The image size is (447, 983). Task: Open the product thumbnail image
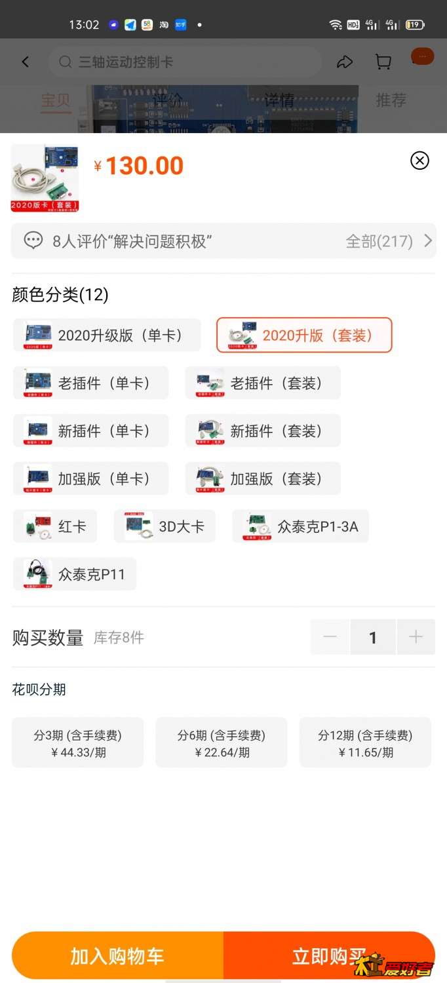45,178
